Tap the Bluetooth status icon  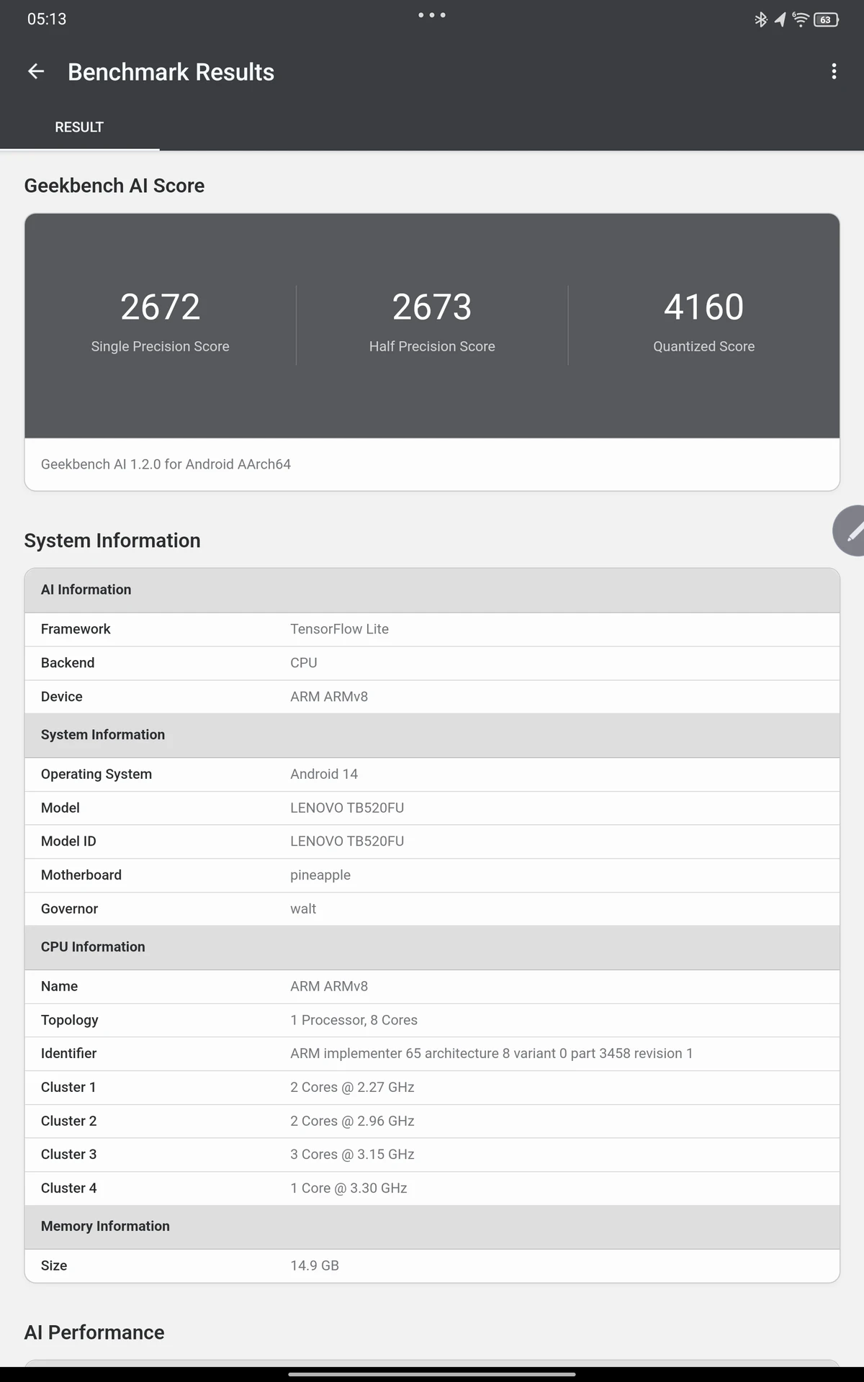[x=760, y=19]
